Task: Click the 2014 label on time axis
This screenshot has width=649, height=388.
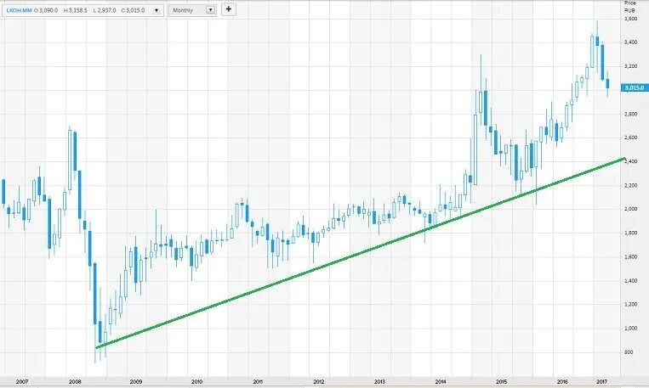Action: coord(441,382)
